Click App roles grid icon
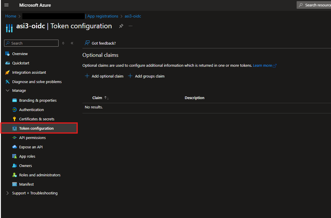 pos(14,156)
